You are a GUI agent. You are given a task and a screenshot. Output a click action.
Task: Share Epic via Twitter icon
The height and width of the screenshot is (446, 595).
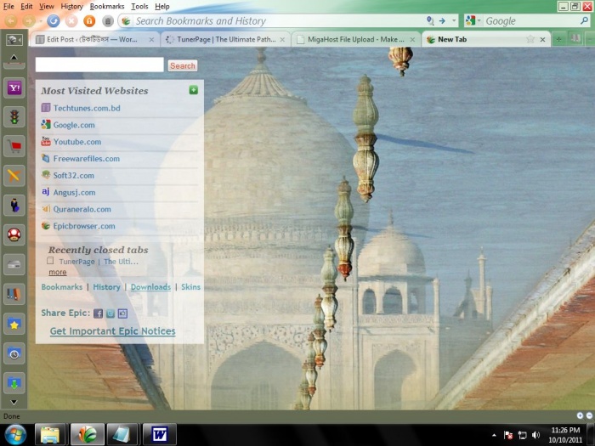[x=110, y=313]
